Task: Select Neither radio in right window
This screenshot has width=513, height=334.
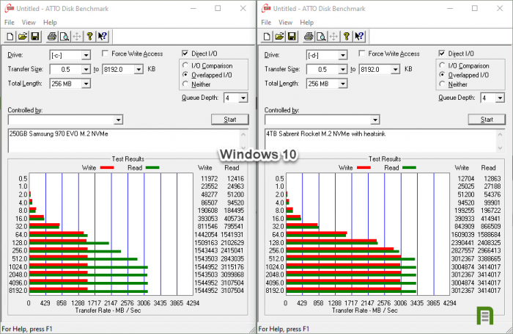Action: point(442,84)
